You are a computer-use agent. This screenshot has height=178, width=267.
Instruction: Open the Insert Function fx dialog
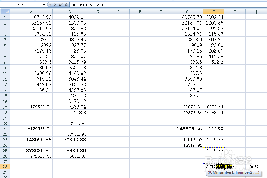[66, 5]
